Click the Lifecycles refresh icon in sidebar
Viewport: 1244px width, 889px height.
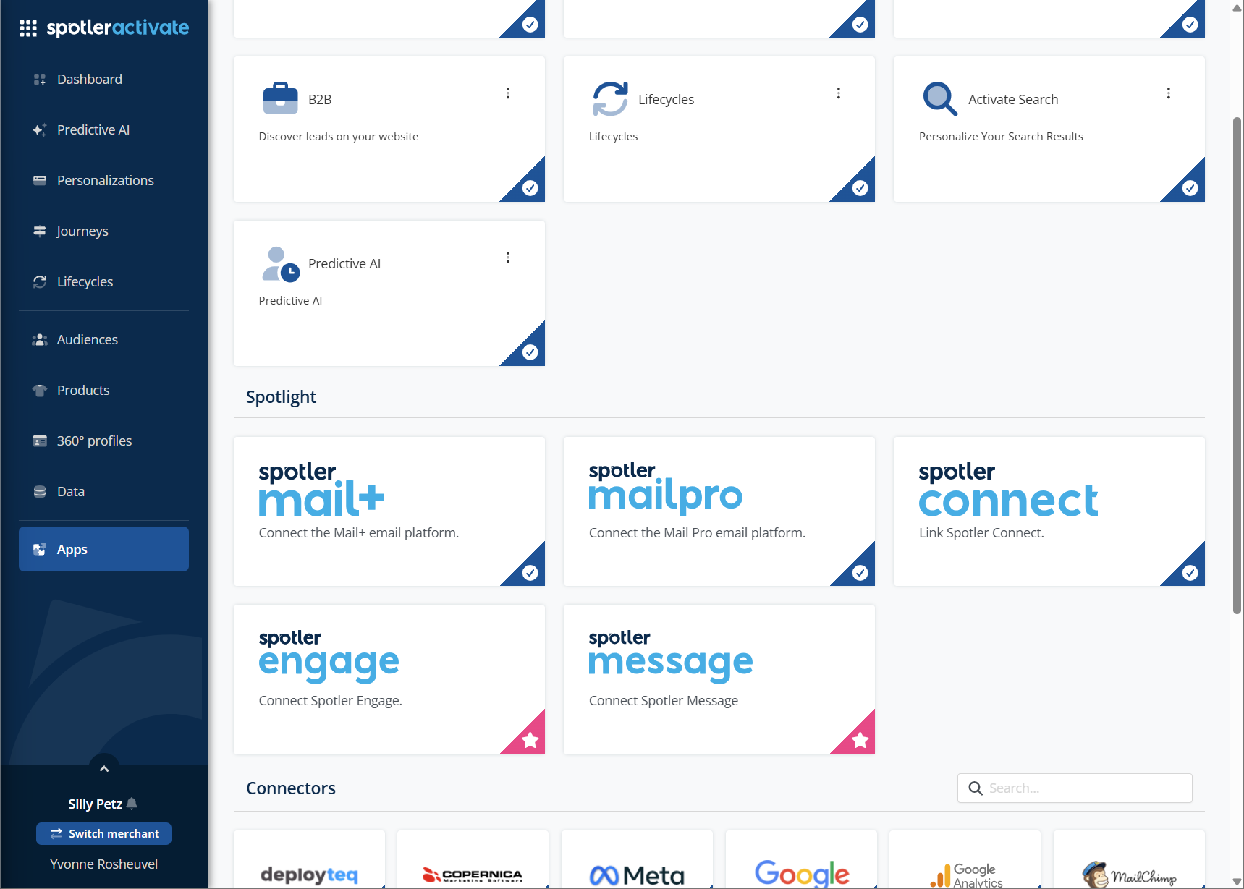coord(40,281)
